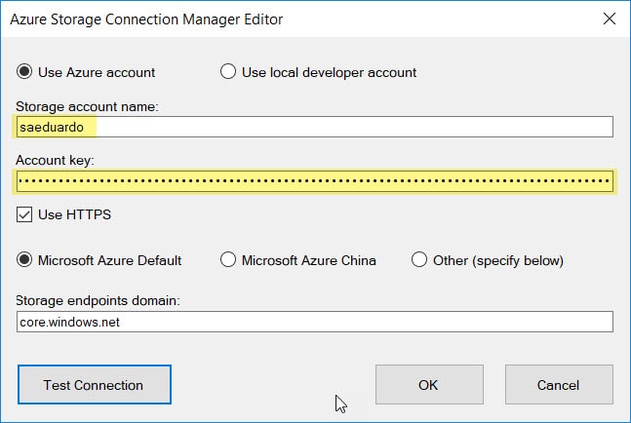This screenshot has width=631, height=423.
Task: Confirm the dialog with OK
Action: [x=428, y=385]
